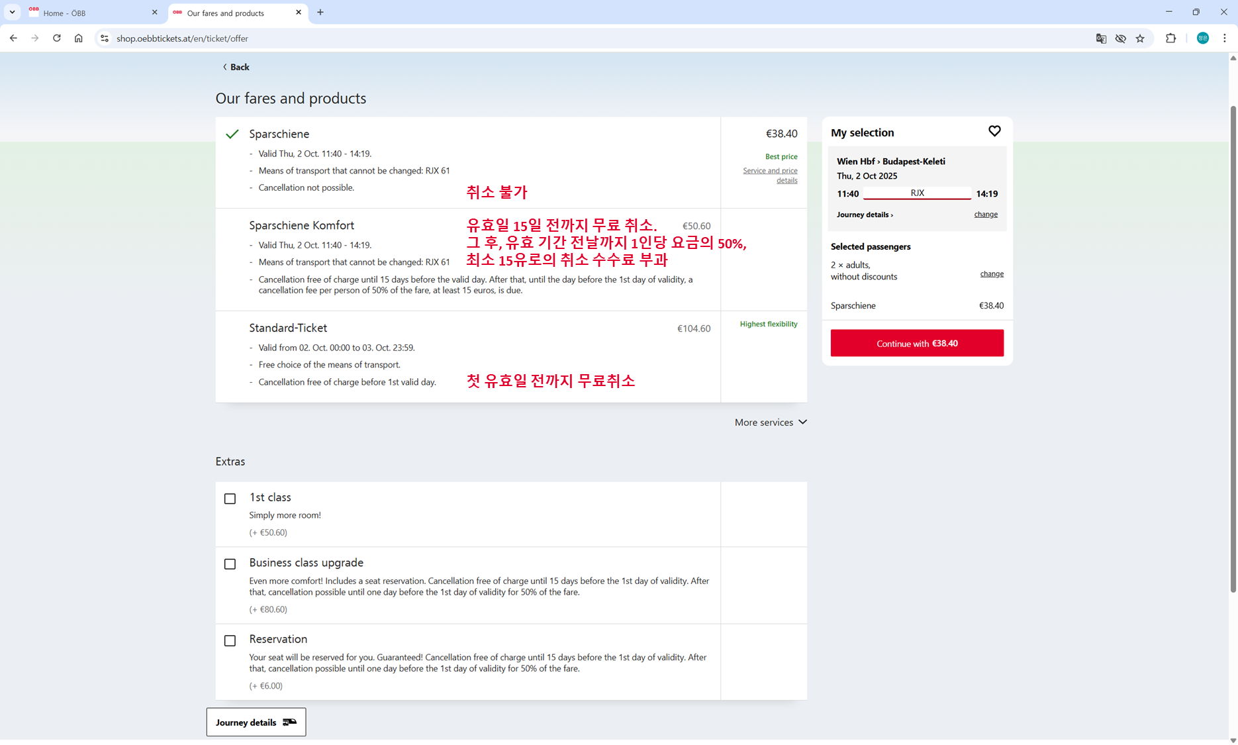Expand the More services section
This screenshot has height=745, width=1238.
tap(771, 422)
